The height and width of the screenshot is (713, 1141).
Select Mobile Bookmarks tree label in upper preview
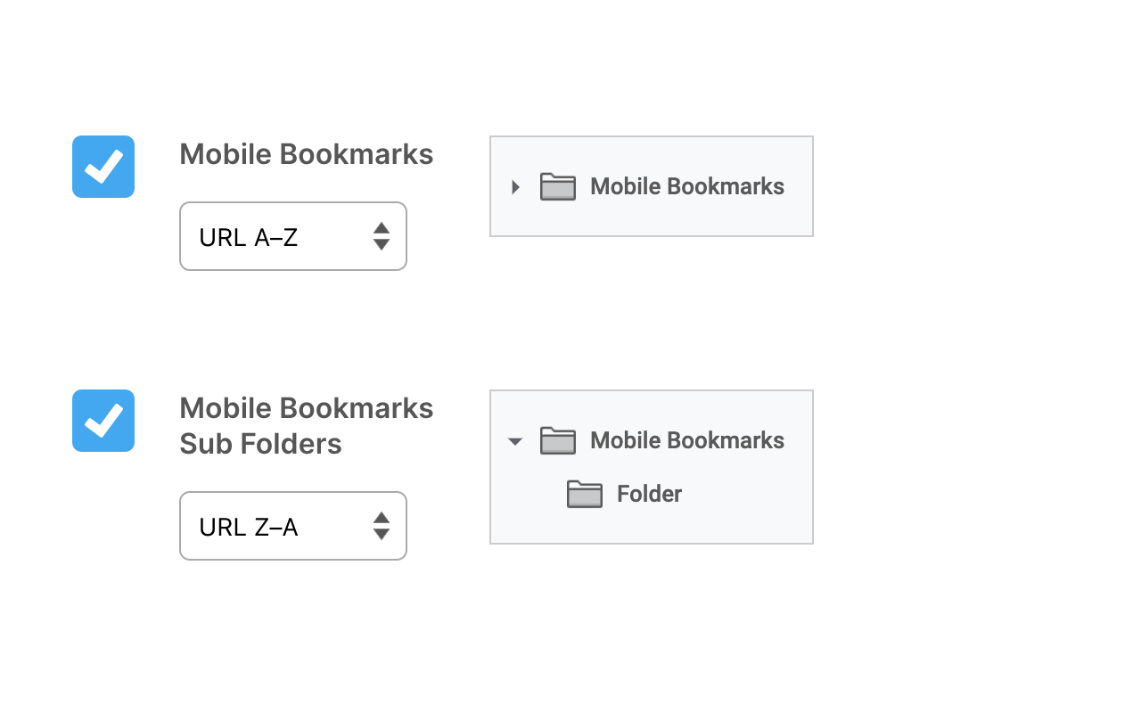[687, 186]
